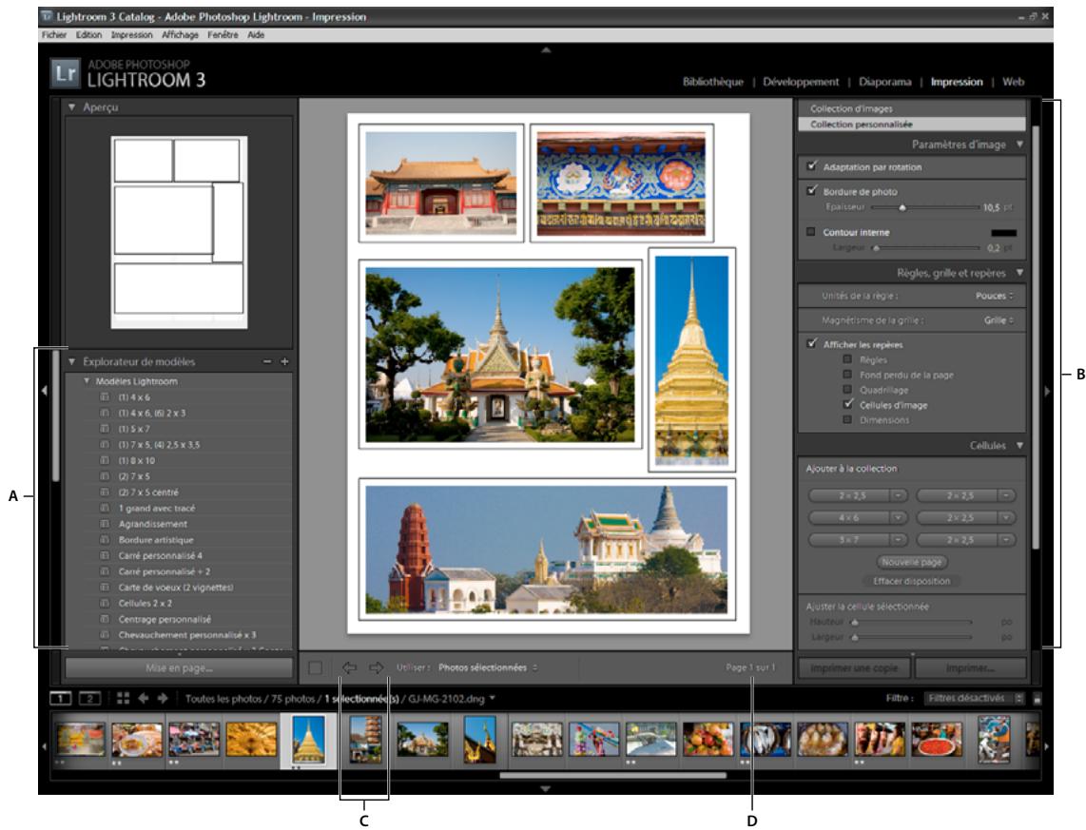Open Utiliser Photos sélectionnées dropdown
This screenshot has width=1086, height=830.
(488, 667)
